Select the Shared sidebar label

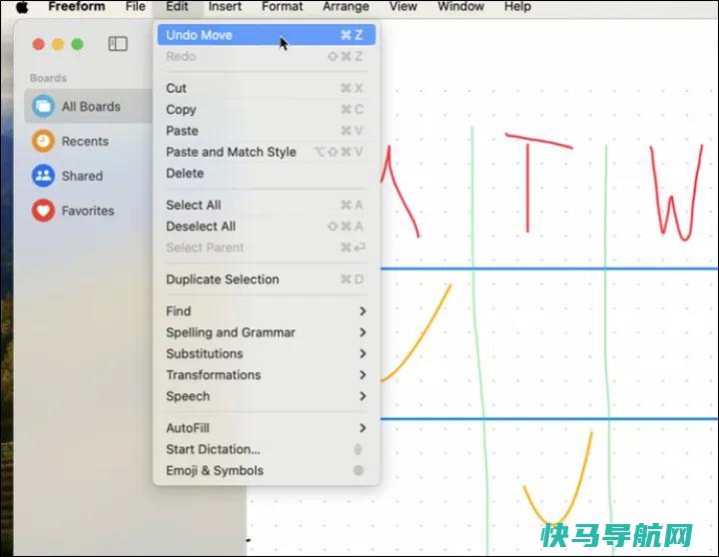point(82,176)
